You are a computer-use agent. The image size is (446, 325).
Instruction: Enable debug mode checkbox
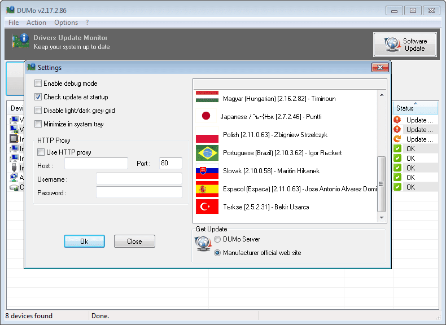coord(38,84)
